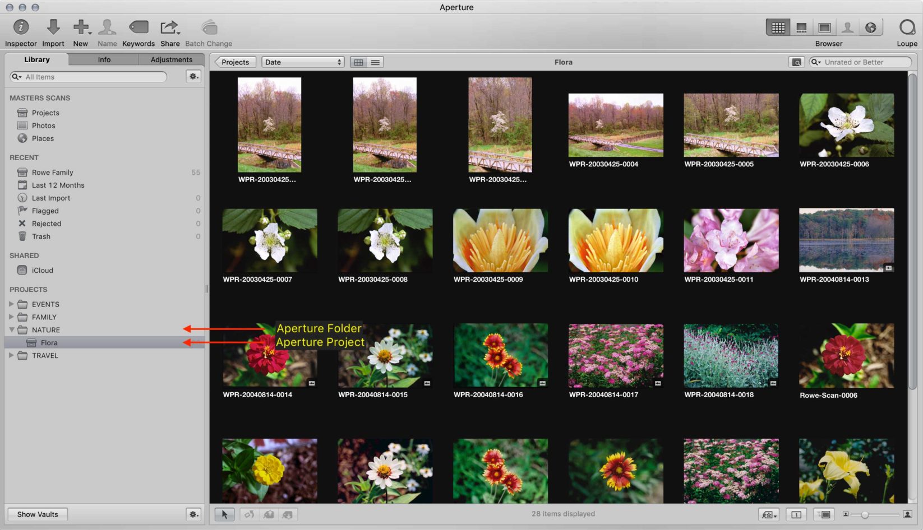923x530 pixels.
Task: Select the Library tab
Action: [37, 59]
